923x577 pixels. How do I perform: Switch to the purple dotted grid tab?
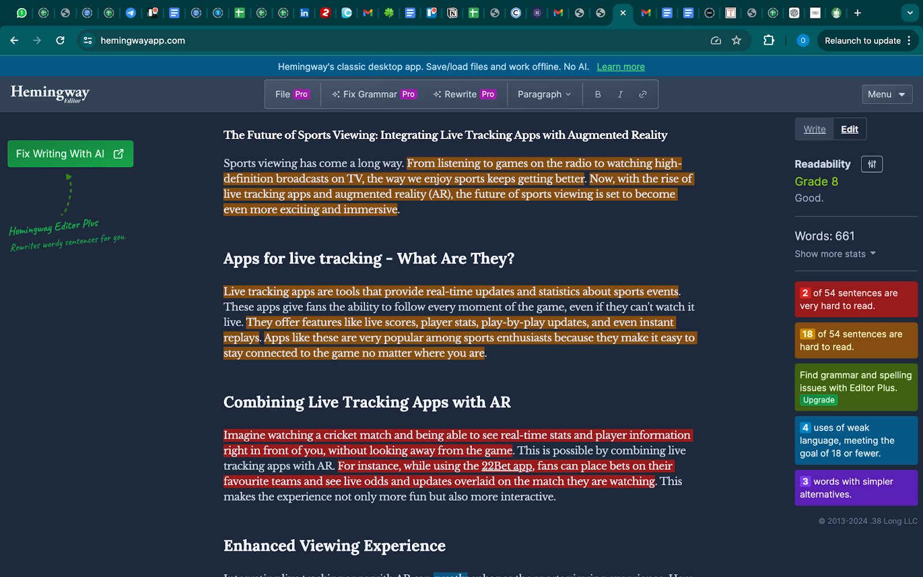click(537, 13)
